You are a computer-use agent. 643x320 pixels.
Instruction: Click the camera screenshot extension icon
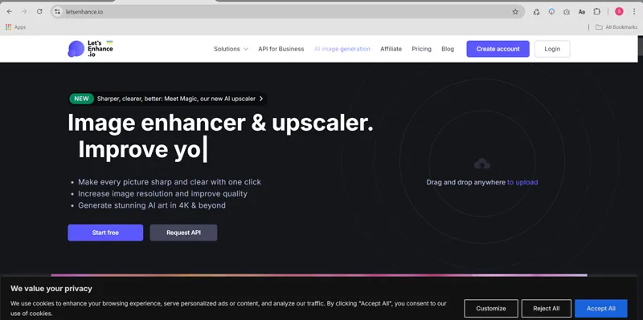click(x=567, y=12)
